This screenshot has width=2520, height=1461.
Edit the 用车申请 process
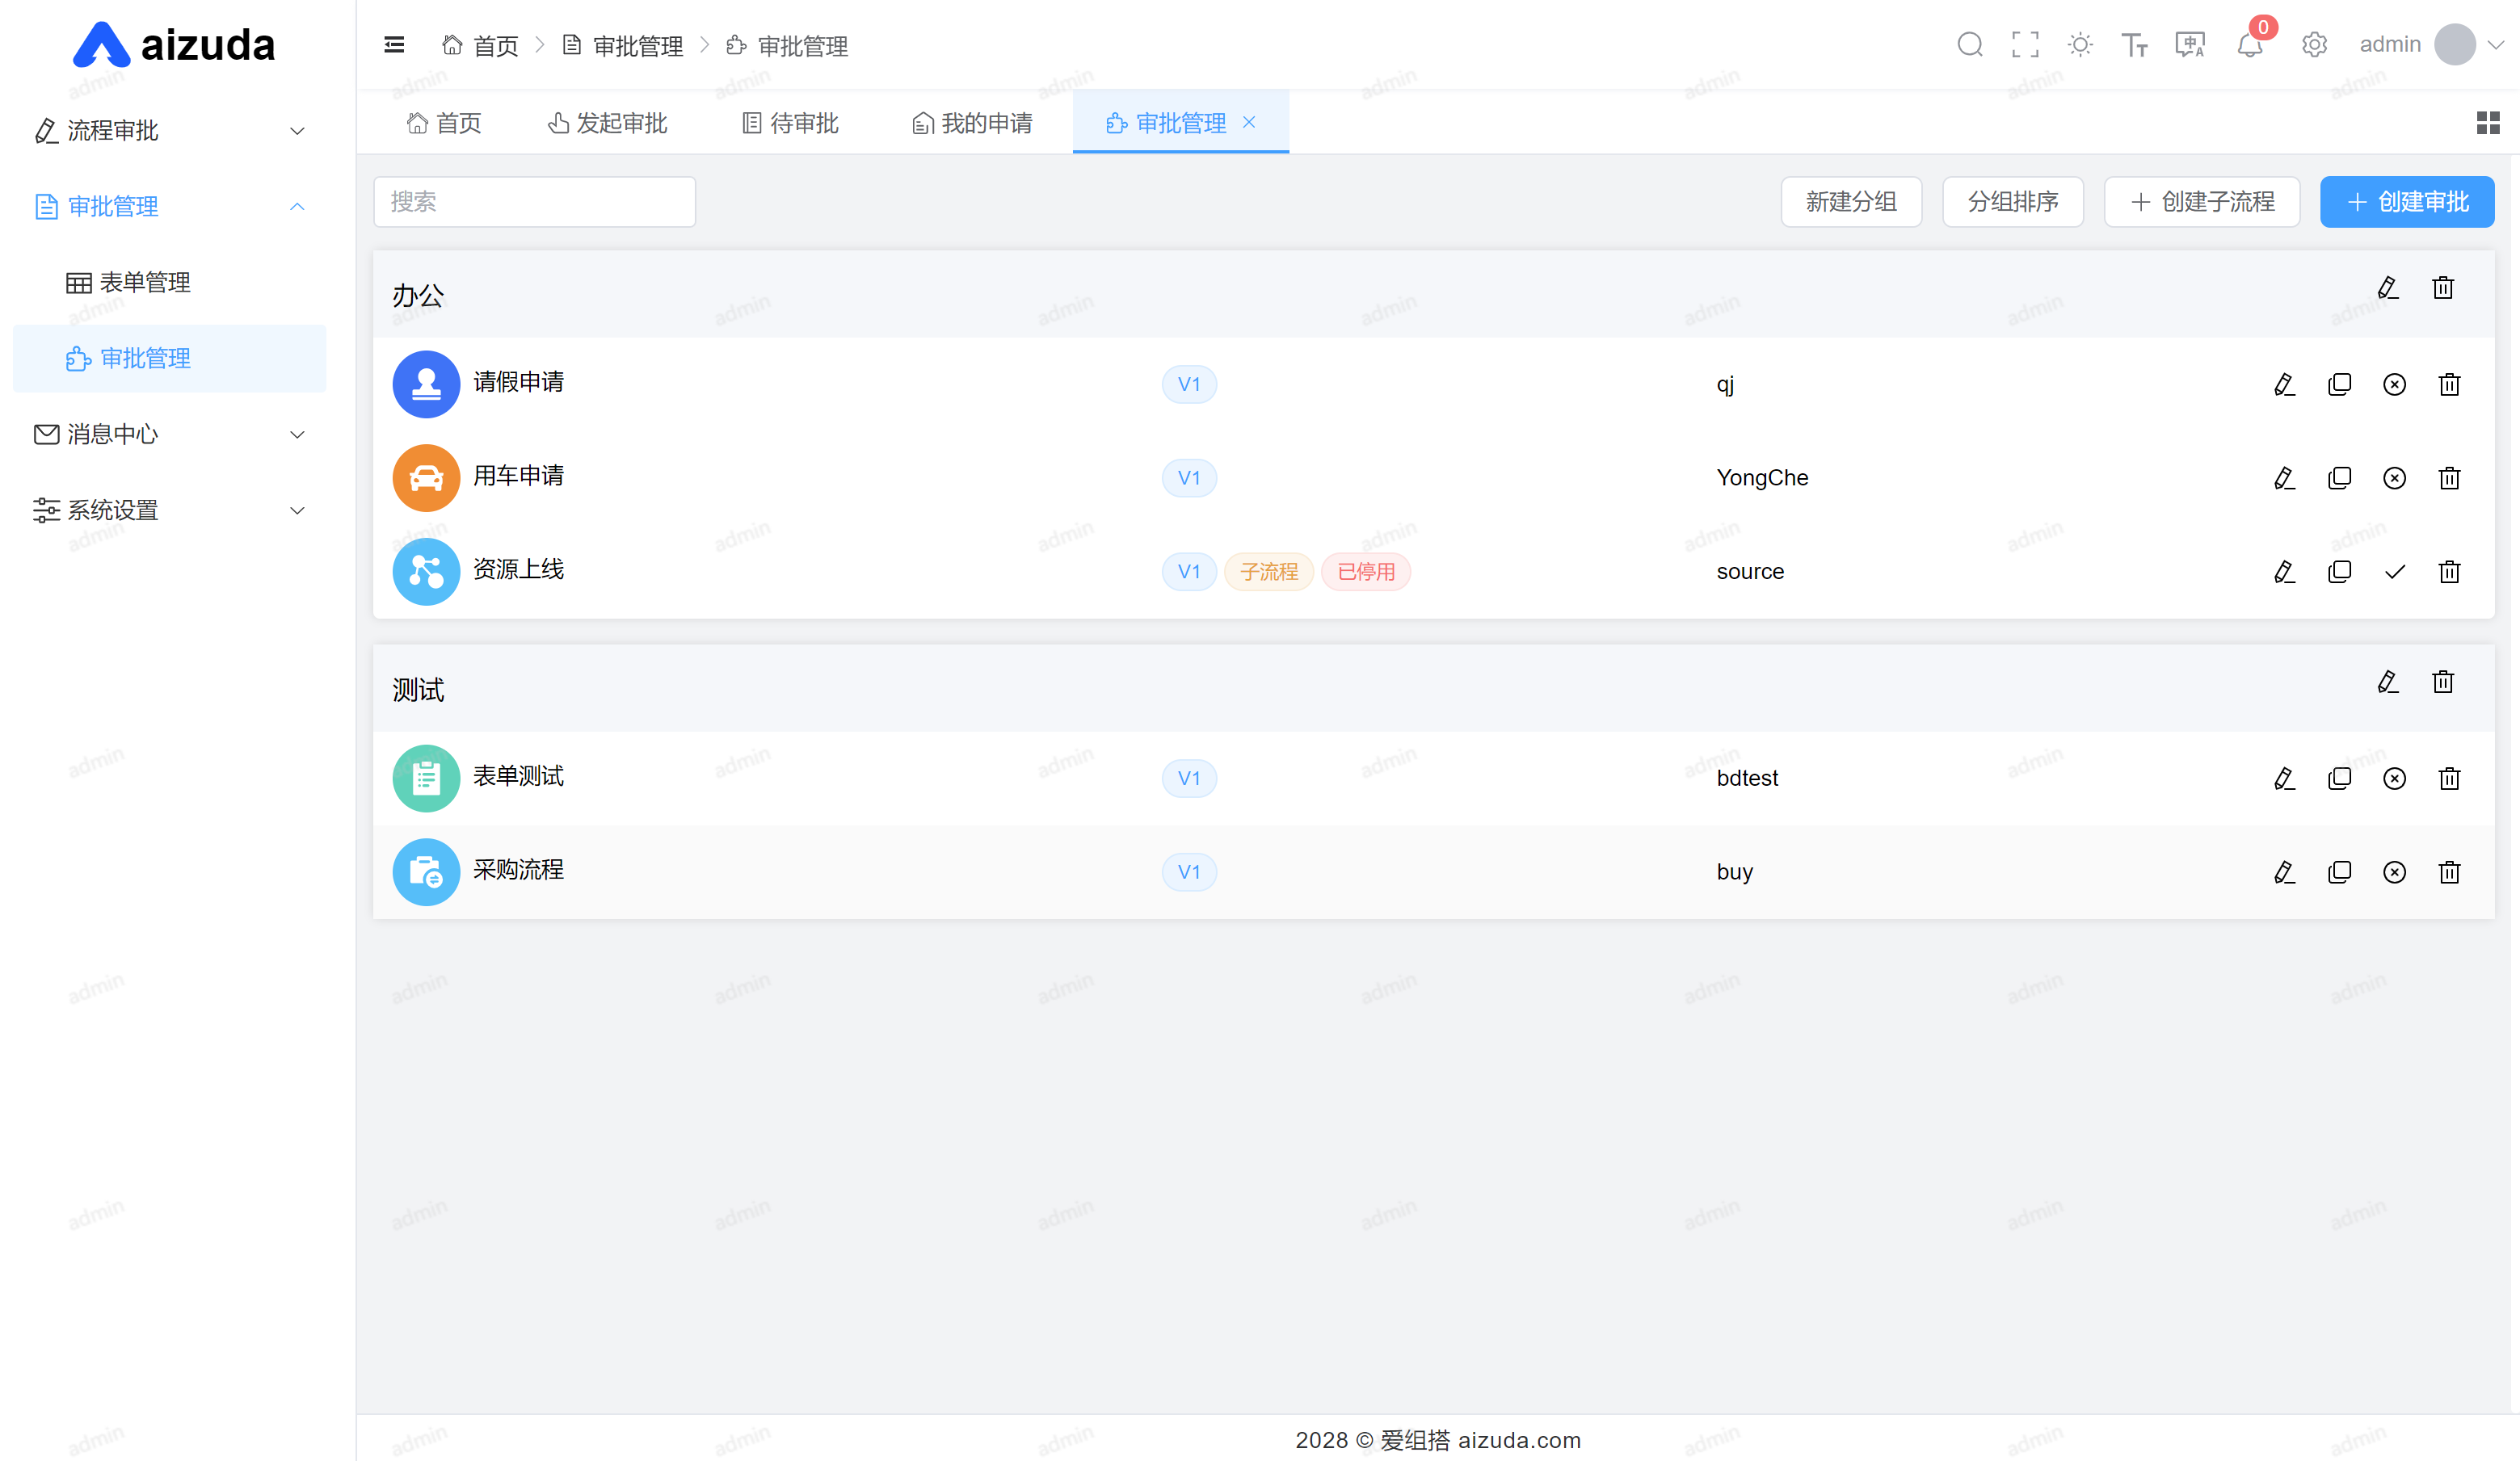(2284, 479)
